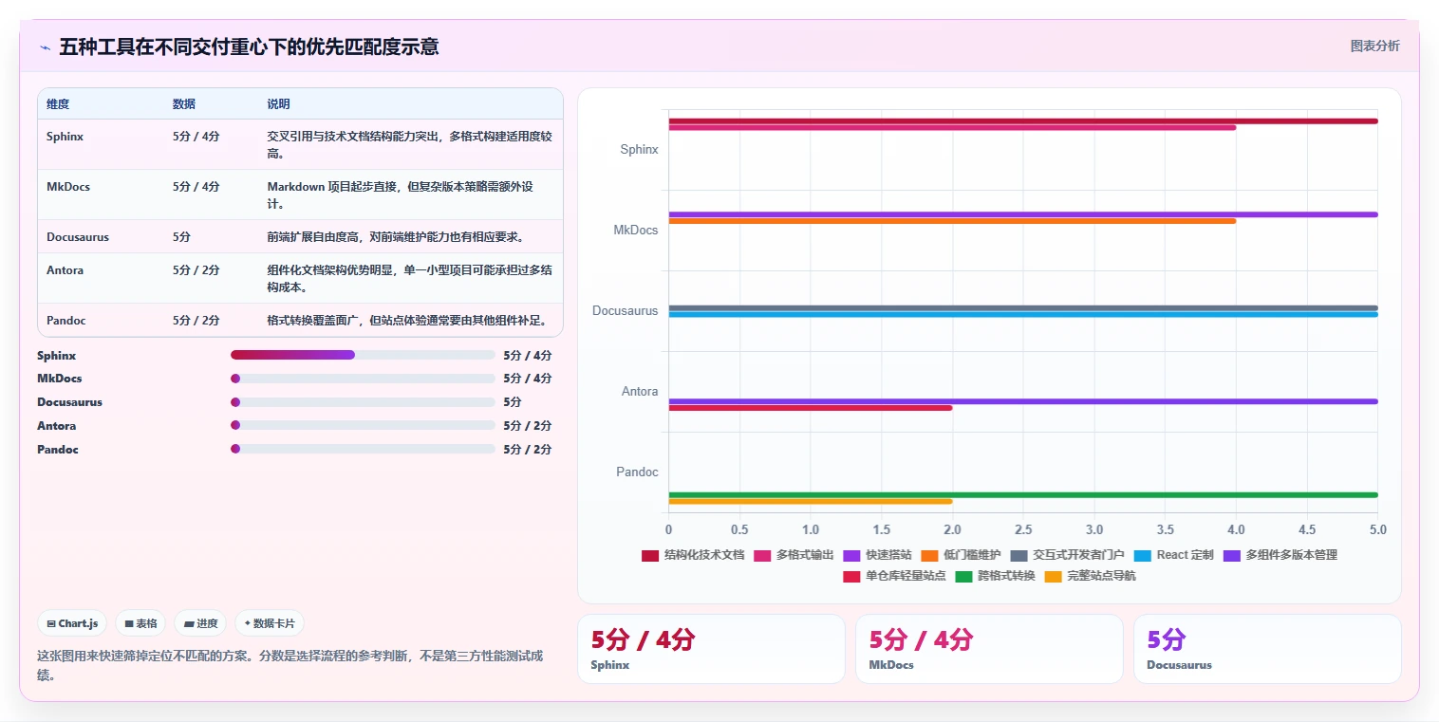Select the 进度 chip
This screenshot has height=722, width=1439.
[x=200, y=623]
